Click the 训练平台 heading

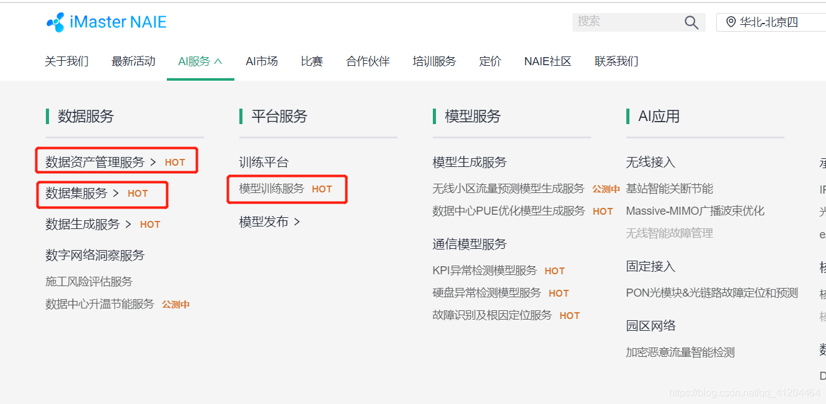(x=264, y=162)
